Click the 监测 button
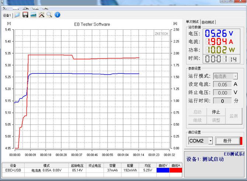Image resolution: width=247 pixels, height=181 pixels. pyautogui.click(x=234, y=116)
